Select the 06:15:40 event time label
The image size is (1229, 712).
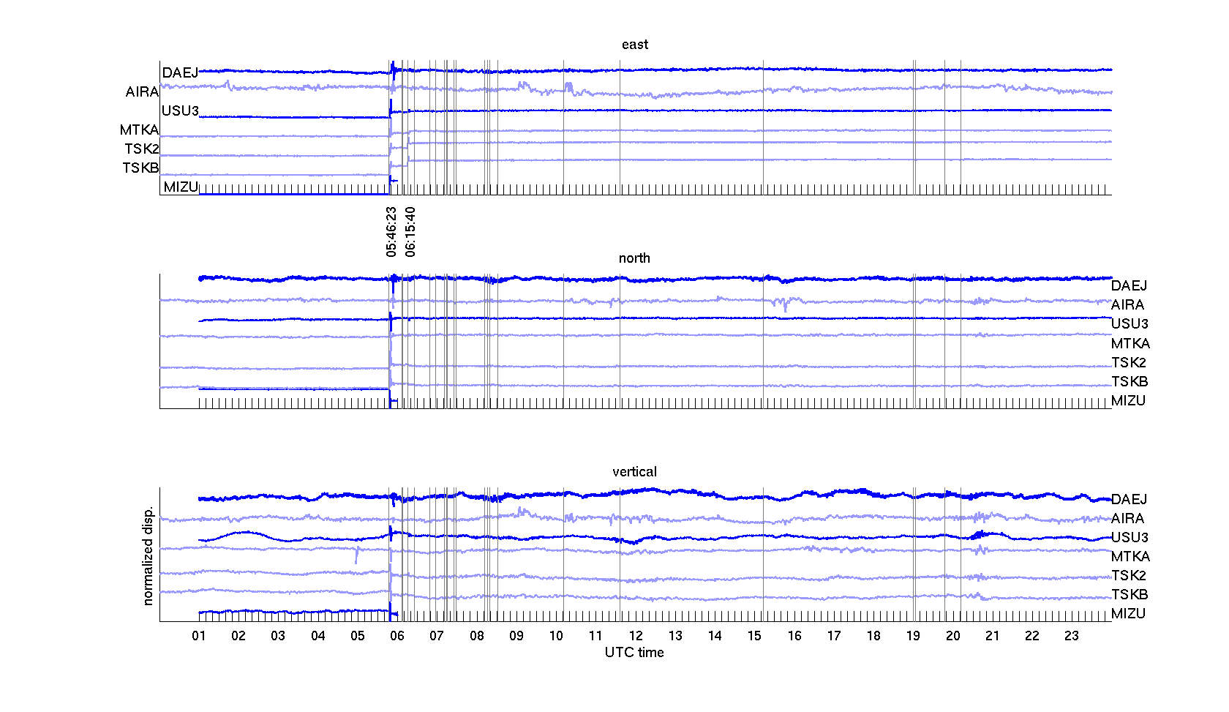pyautogui.click(x=410, y=231)
